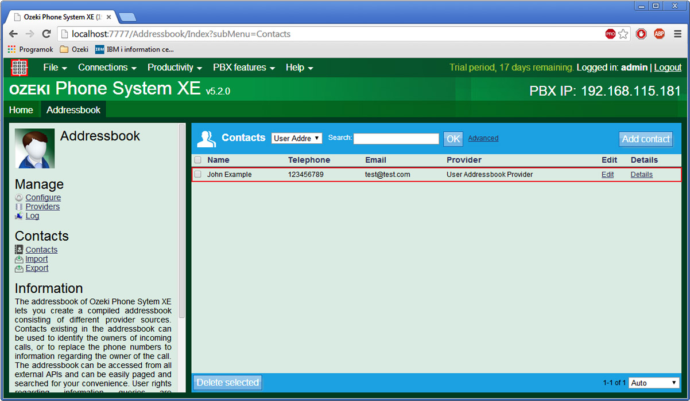Click the Add contact button
The width and height of the screenshot is (690, 401).
click(646, 139)
